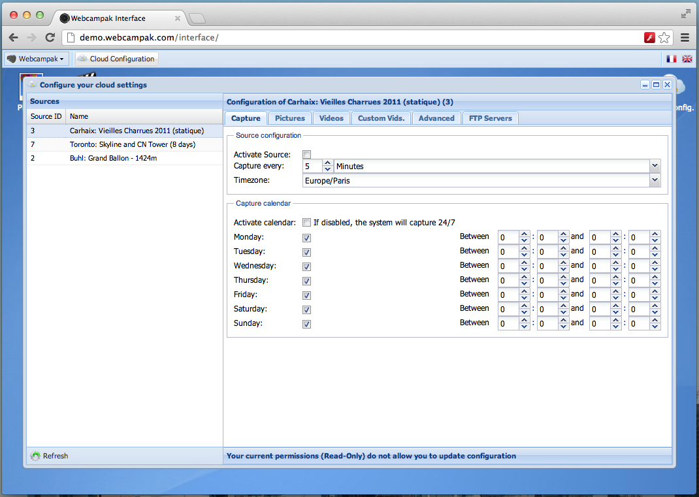
Task: Select Buhl: Grand Ballon - 1424m row
Action: point(125,158)
